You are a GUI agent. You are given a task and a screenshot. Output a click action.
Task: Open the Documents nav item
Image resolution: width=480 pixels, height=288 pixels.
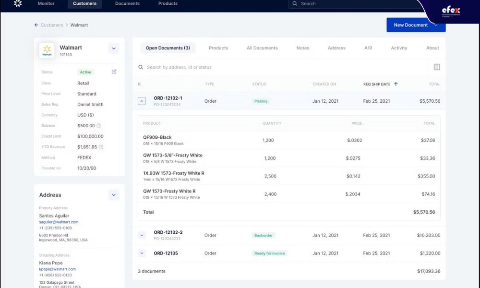pyautogui.click(x=127, y=4)
